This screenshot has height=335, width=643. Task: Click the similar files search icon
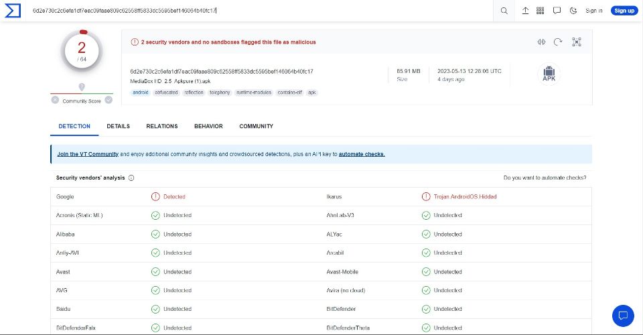click(541, 42)
